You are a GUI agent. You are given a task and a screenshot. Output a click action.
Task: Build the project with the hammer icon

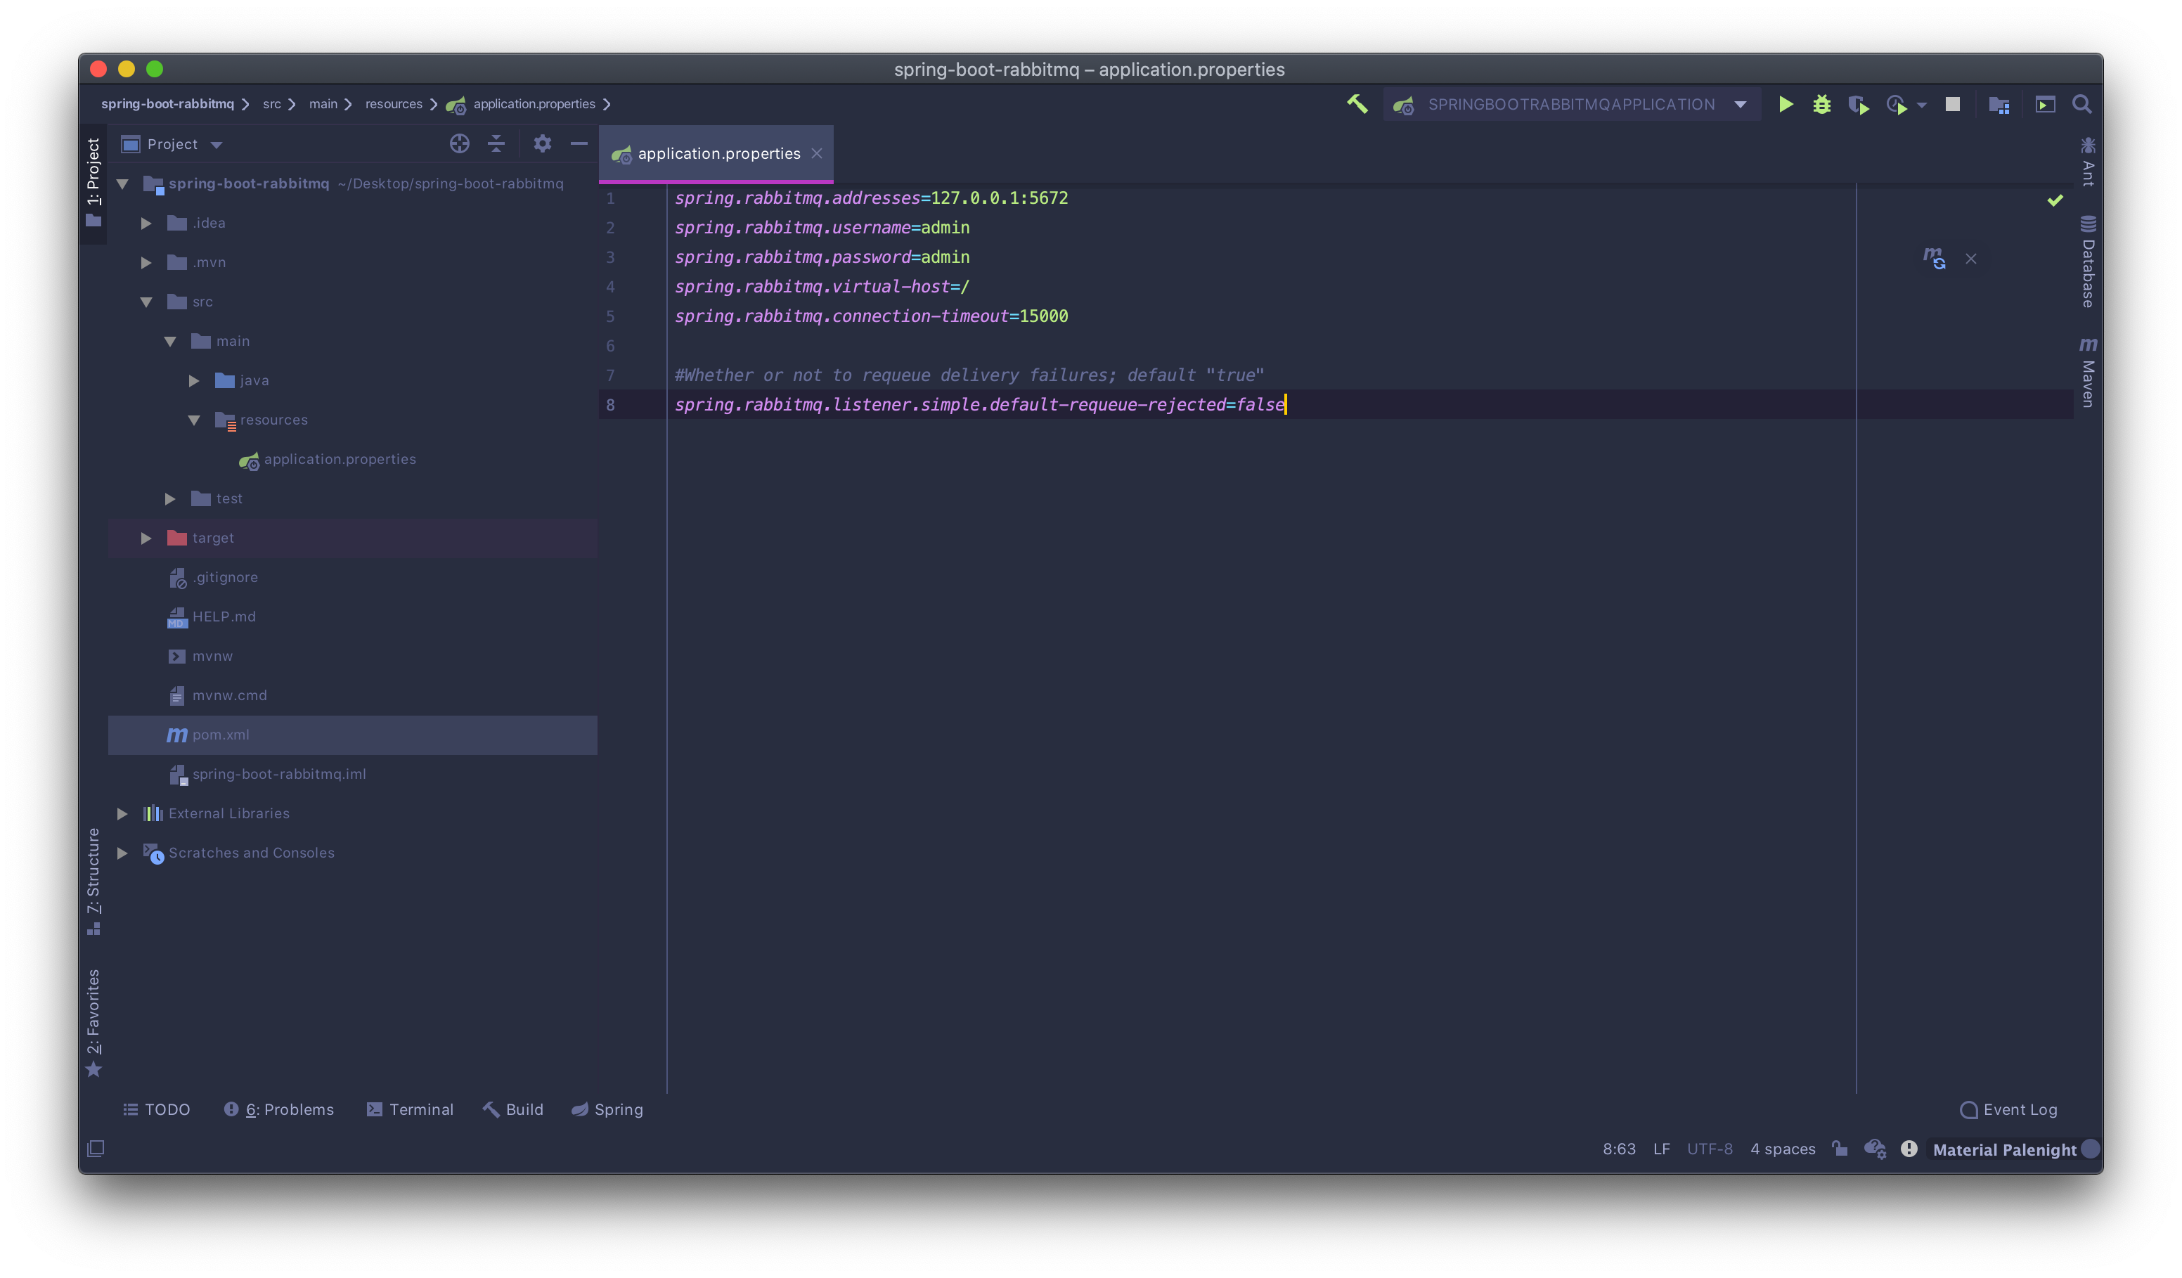click(x=1357, y=104)
